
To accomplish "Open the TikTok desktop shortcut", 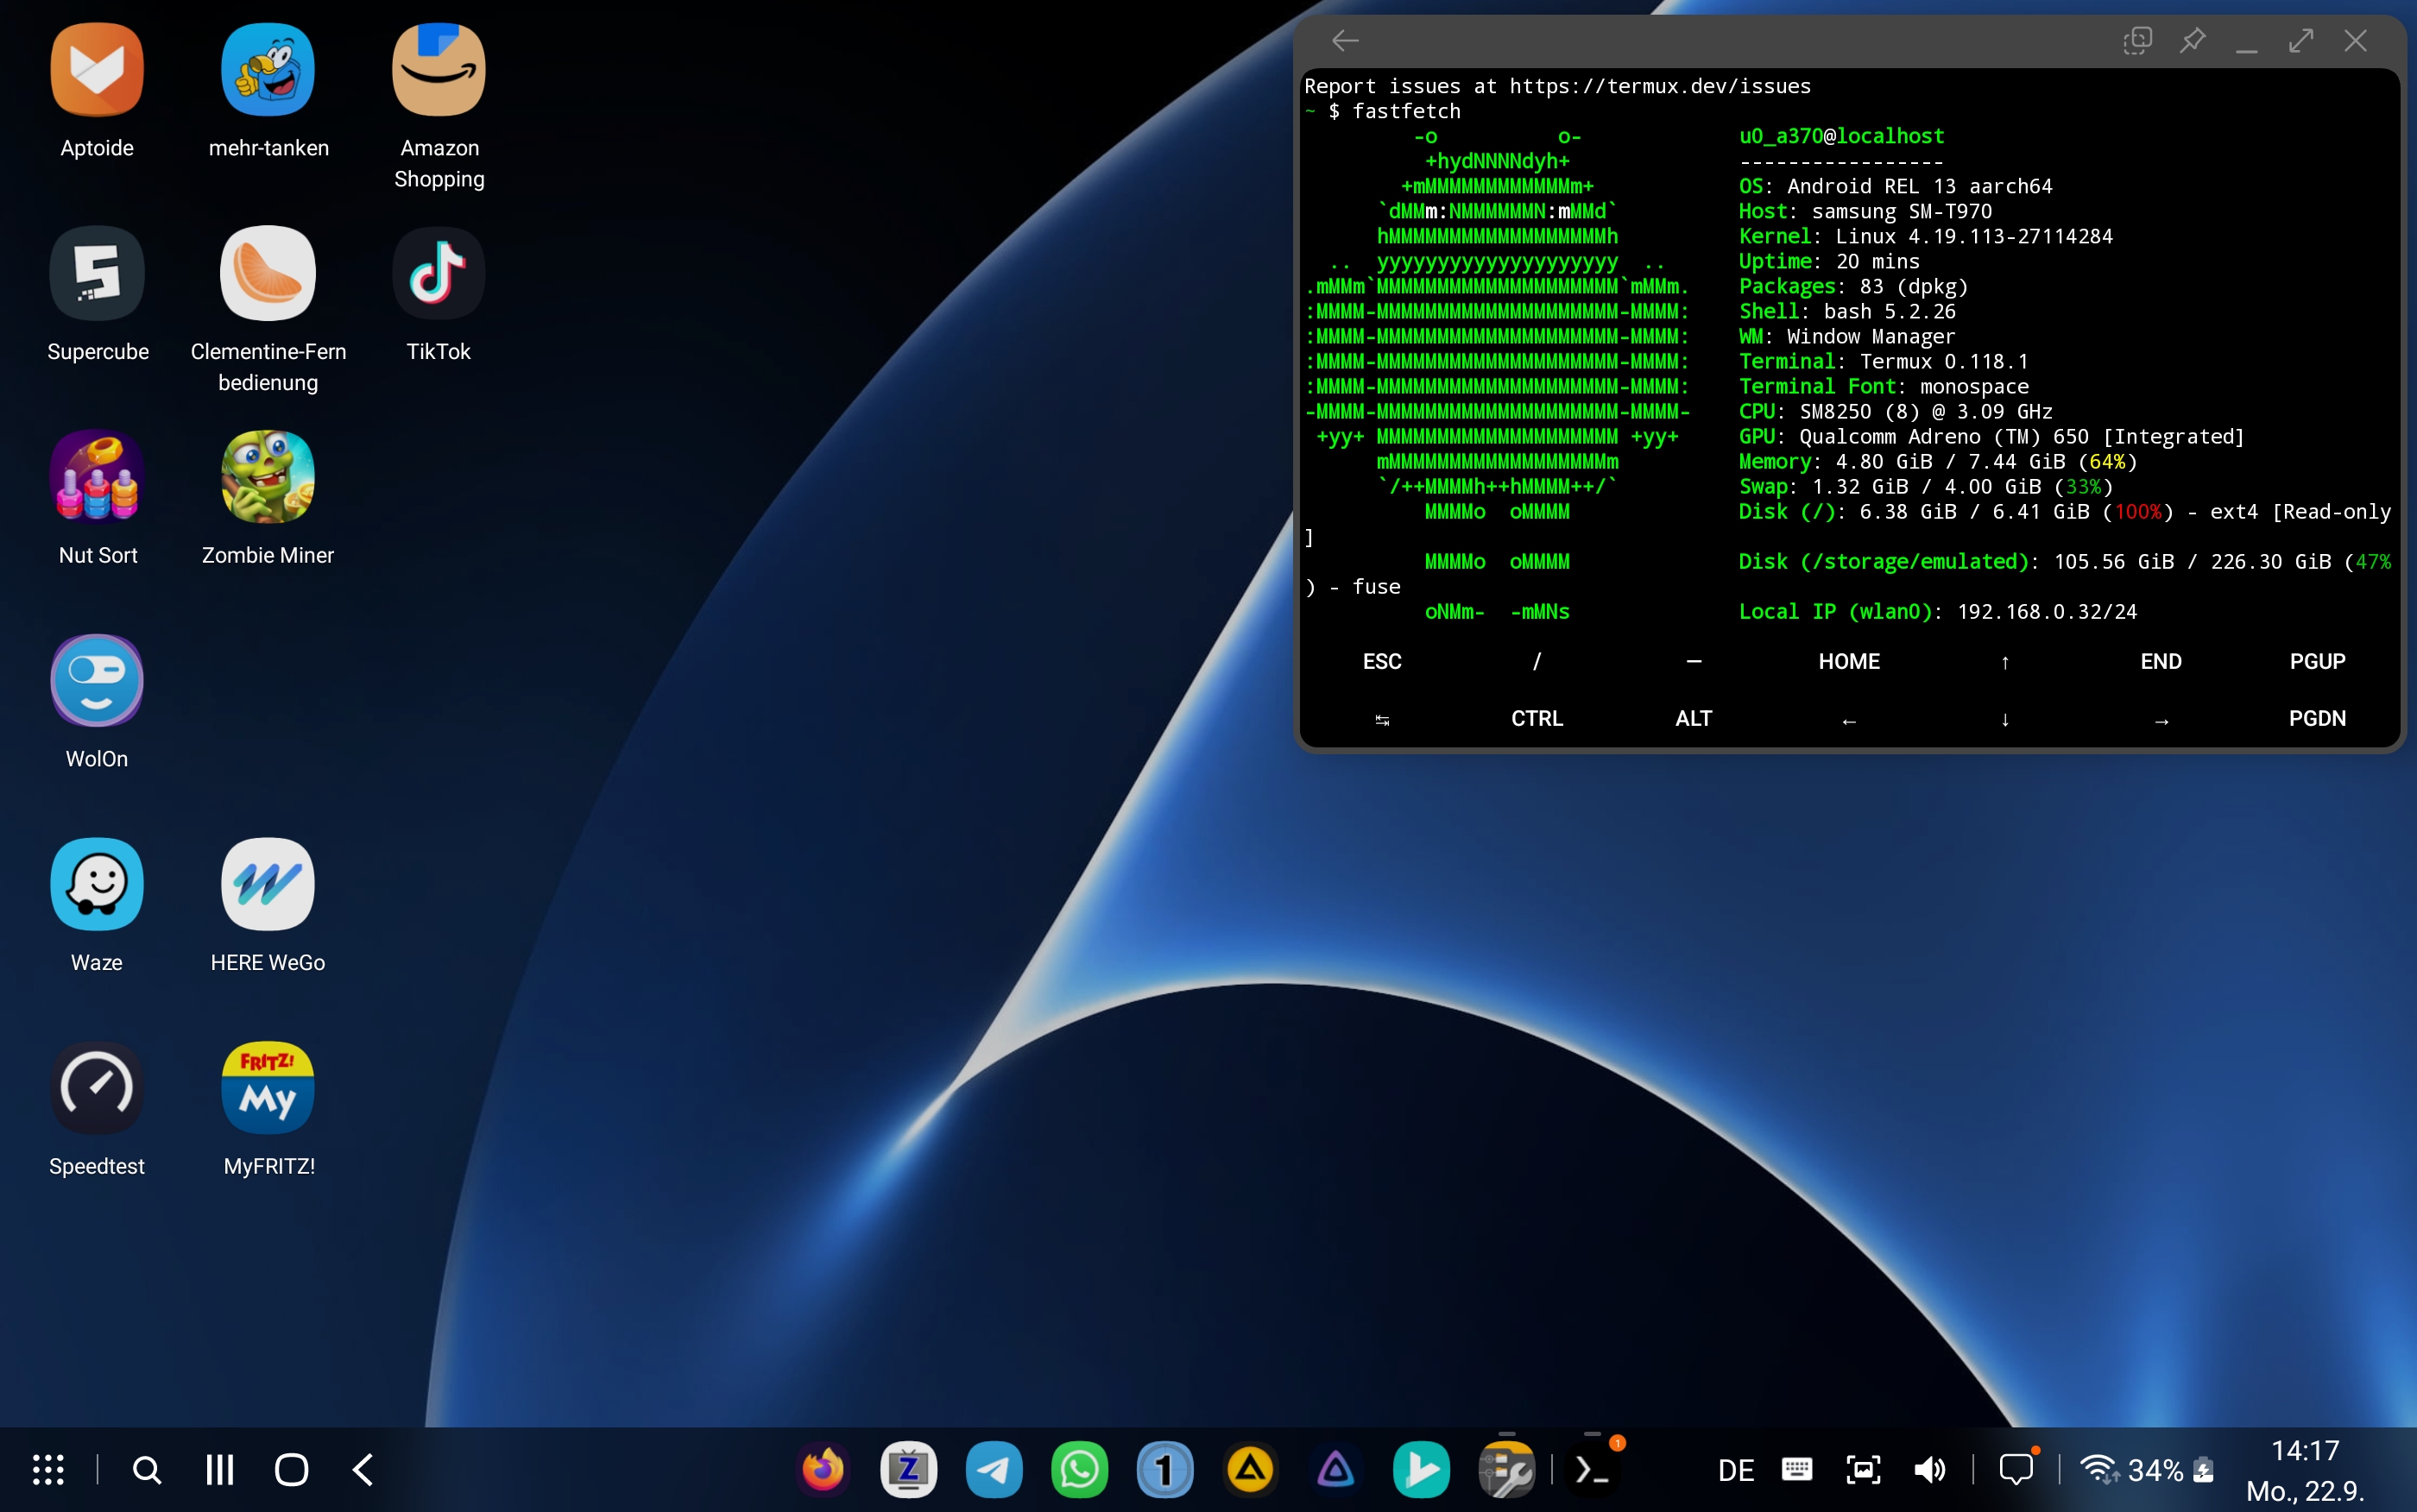I will click(x=438, y=273).
